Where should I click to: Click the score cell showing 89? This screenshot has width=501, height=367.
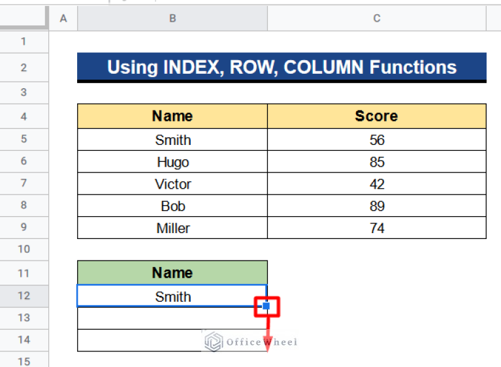(377, 206)
